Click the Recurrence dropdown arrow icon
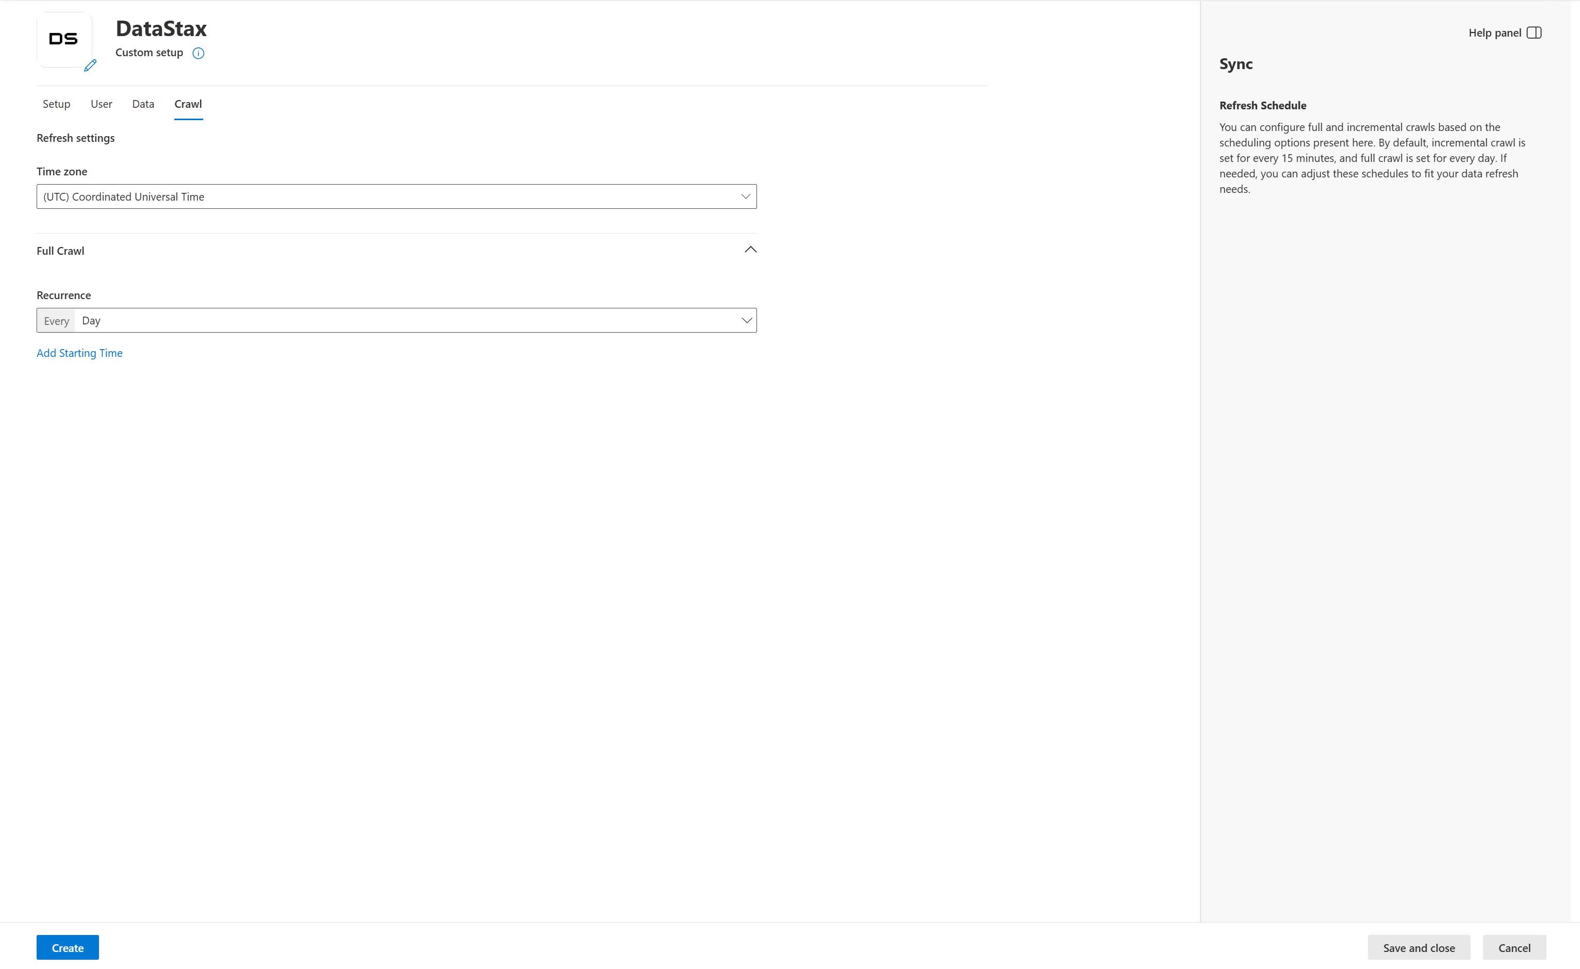 tap(746, 321)
